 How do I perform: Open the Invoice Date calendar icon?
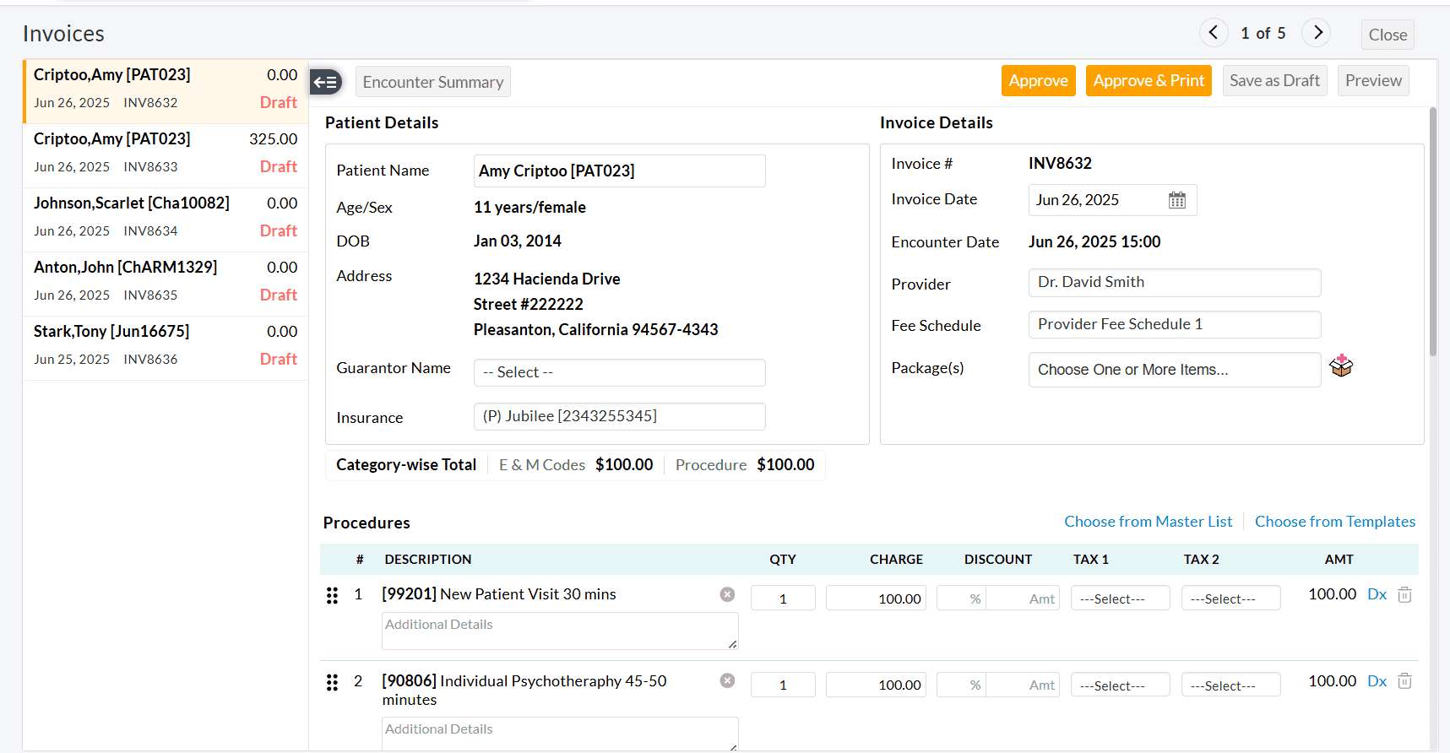(x=1177, y=200)
